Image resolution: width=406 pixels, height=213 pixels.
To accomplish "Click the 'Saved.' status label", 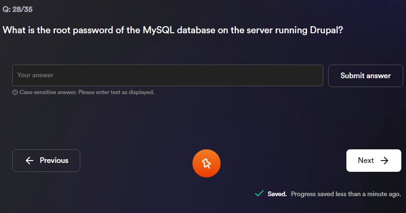I will click(277, 194).
